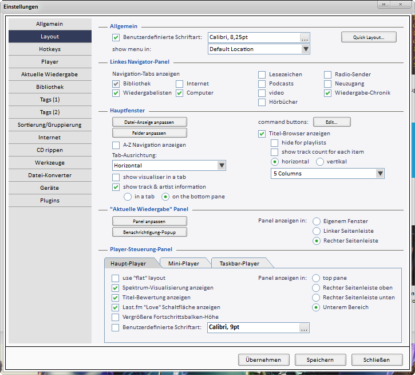Select 'on the bottom pane' radio option
The image size is (415, 375).
(165, 197)
